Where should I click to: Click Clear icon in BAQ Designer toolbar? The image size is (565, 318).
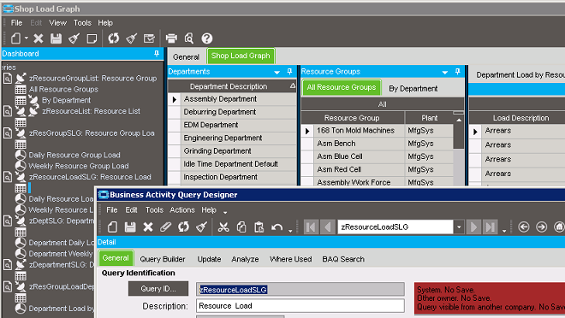tap(201, 227)
